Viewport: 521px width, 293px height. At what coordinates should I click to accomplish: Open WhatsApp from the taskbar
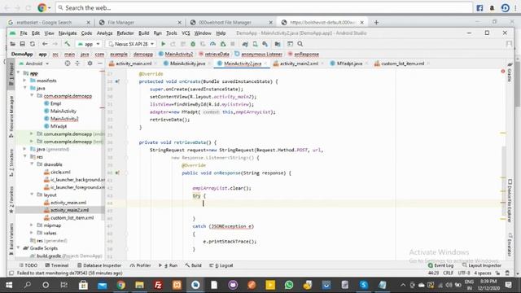pyautogui.click(x=289, y=285)
